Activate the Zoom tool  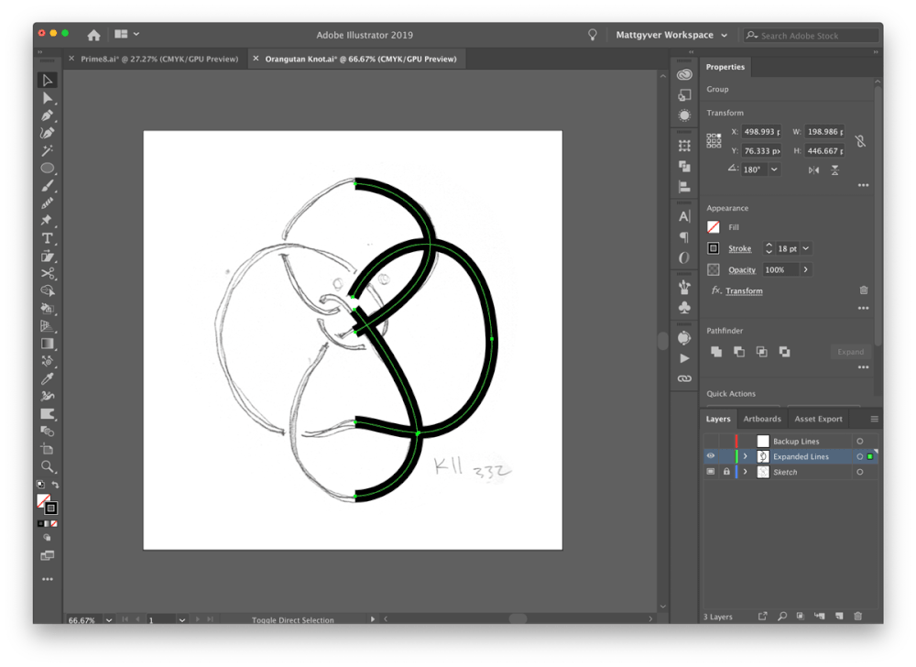[x=48, y=465]
